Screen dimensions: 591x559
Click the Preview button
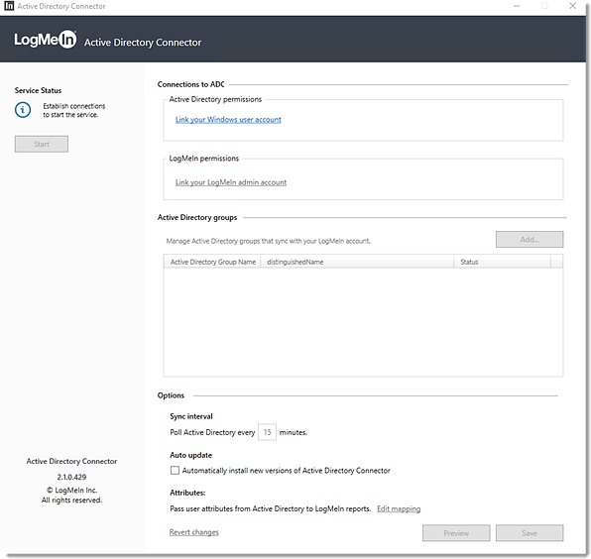pyautogui.click(x=456, y=533)
